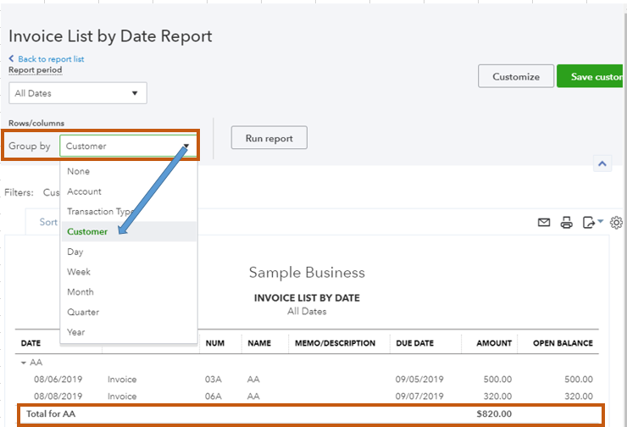Collapse the AA customer group
Screen dimensions: 627x427
pyautogui.click(x=24, y=363)
